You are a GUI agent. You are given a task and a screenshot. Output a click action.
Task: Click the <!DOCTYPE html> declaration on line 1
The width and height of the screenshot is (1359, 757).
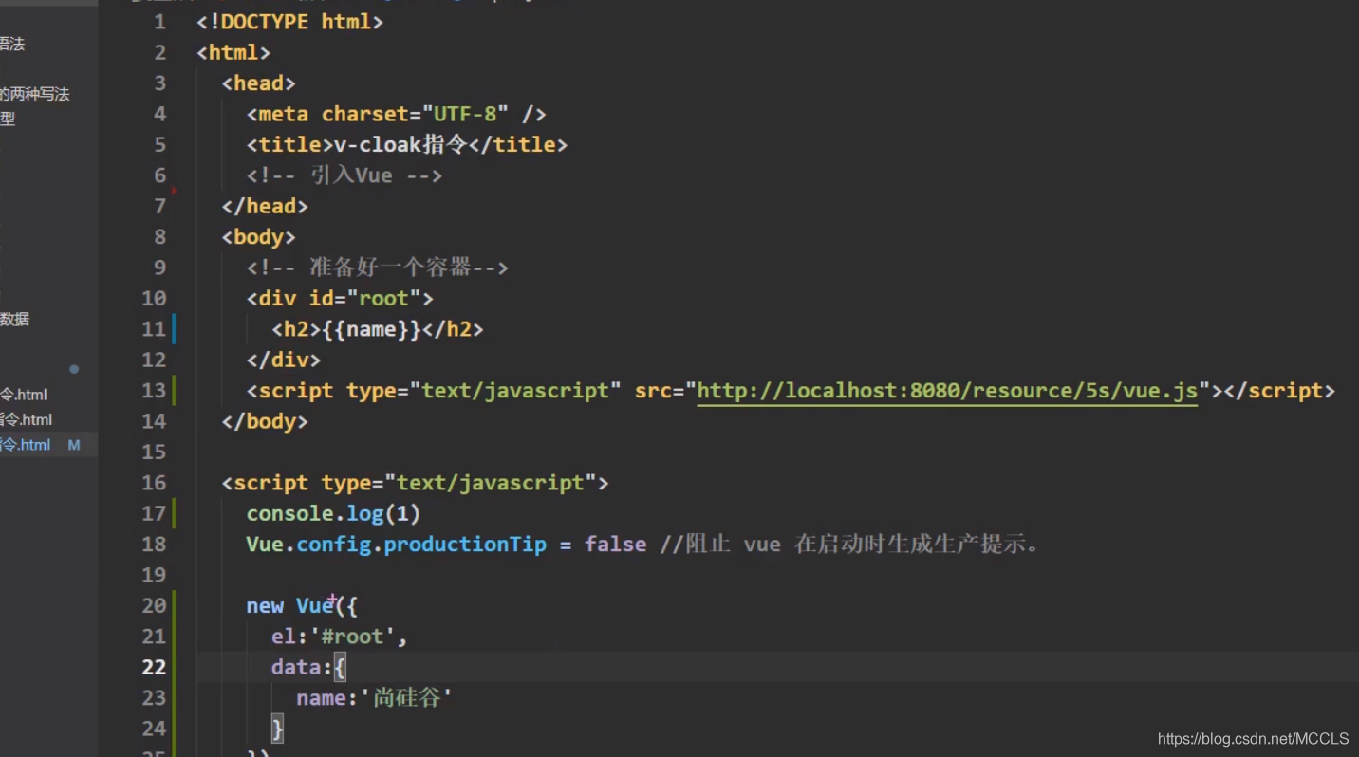(289, 22)
